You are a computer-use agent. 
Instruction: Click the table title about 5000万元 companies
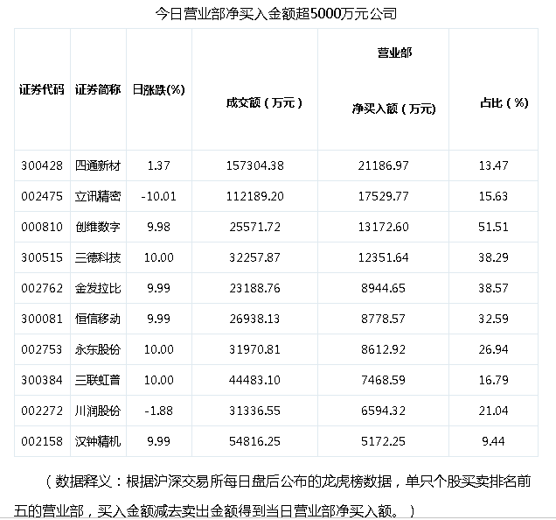pos(276,15)
